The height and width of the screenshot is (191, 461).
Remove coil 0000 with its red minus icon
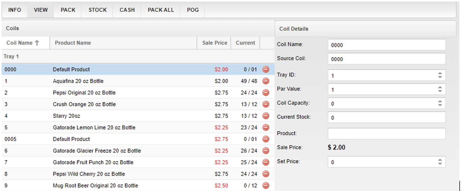(x=266, y=69)
